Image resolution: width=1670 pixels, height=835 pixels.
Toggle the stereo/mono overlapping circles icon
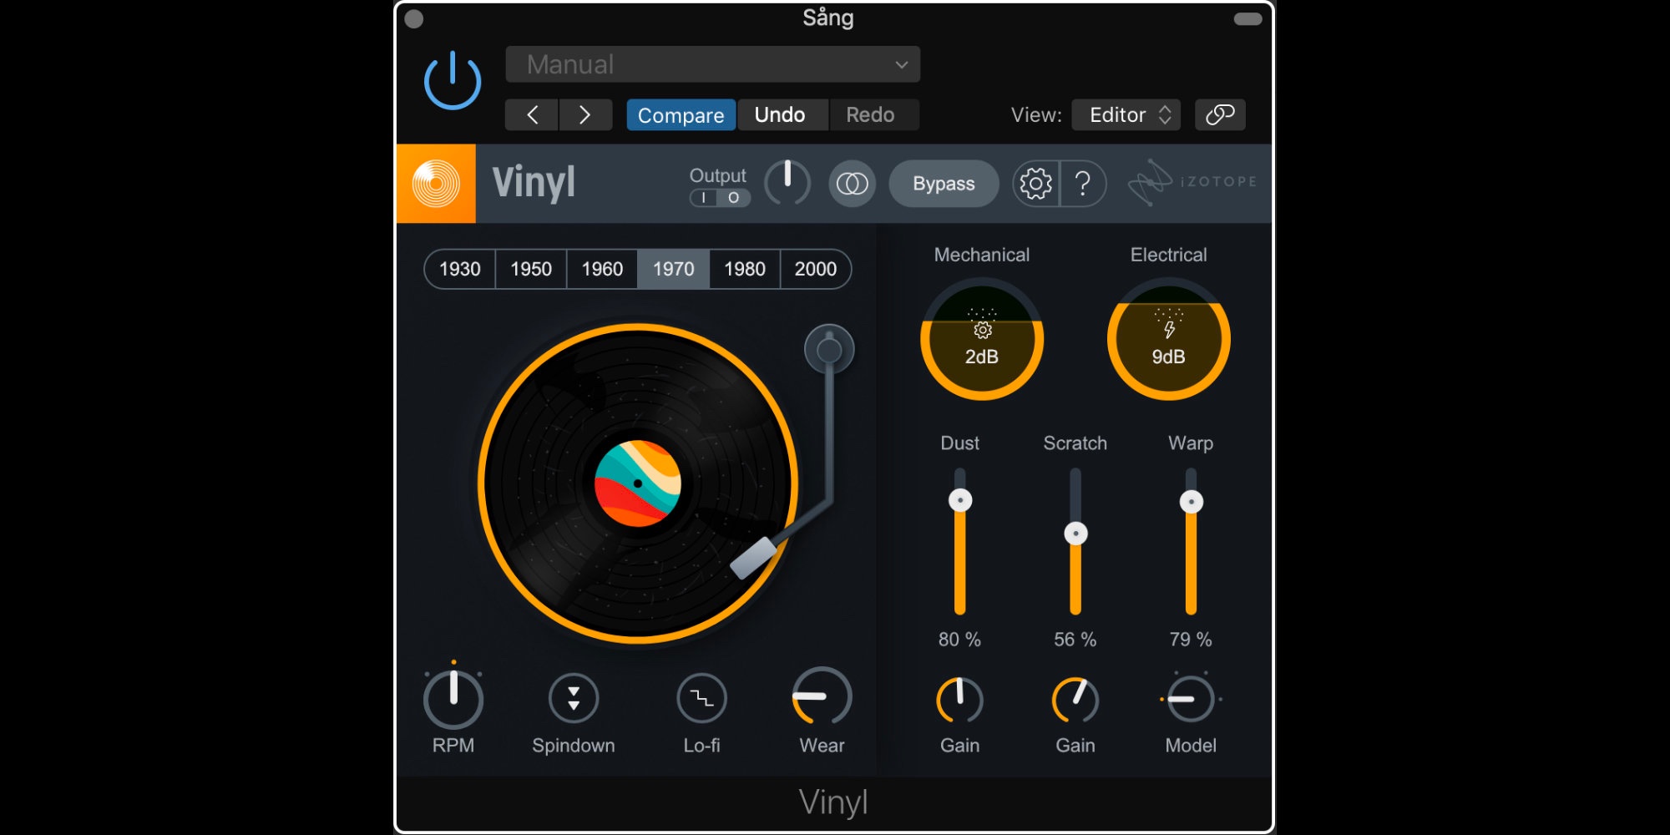pos(852,184)
